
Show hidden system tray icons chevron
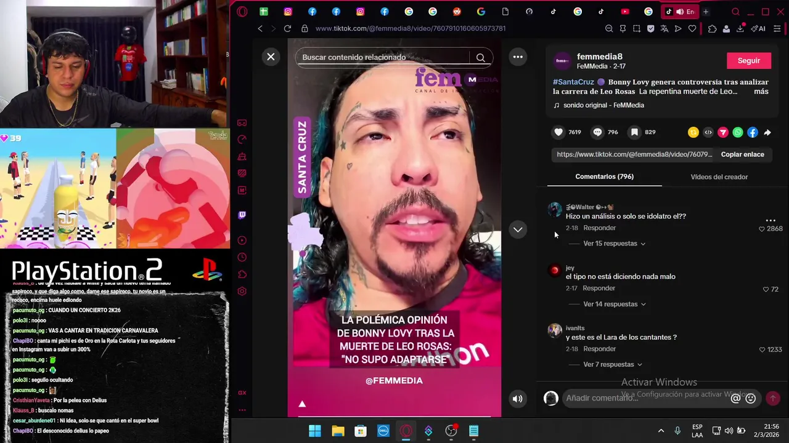(661, 431)
